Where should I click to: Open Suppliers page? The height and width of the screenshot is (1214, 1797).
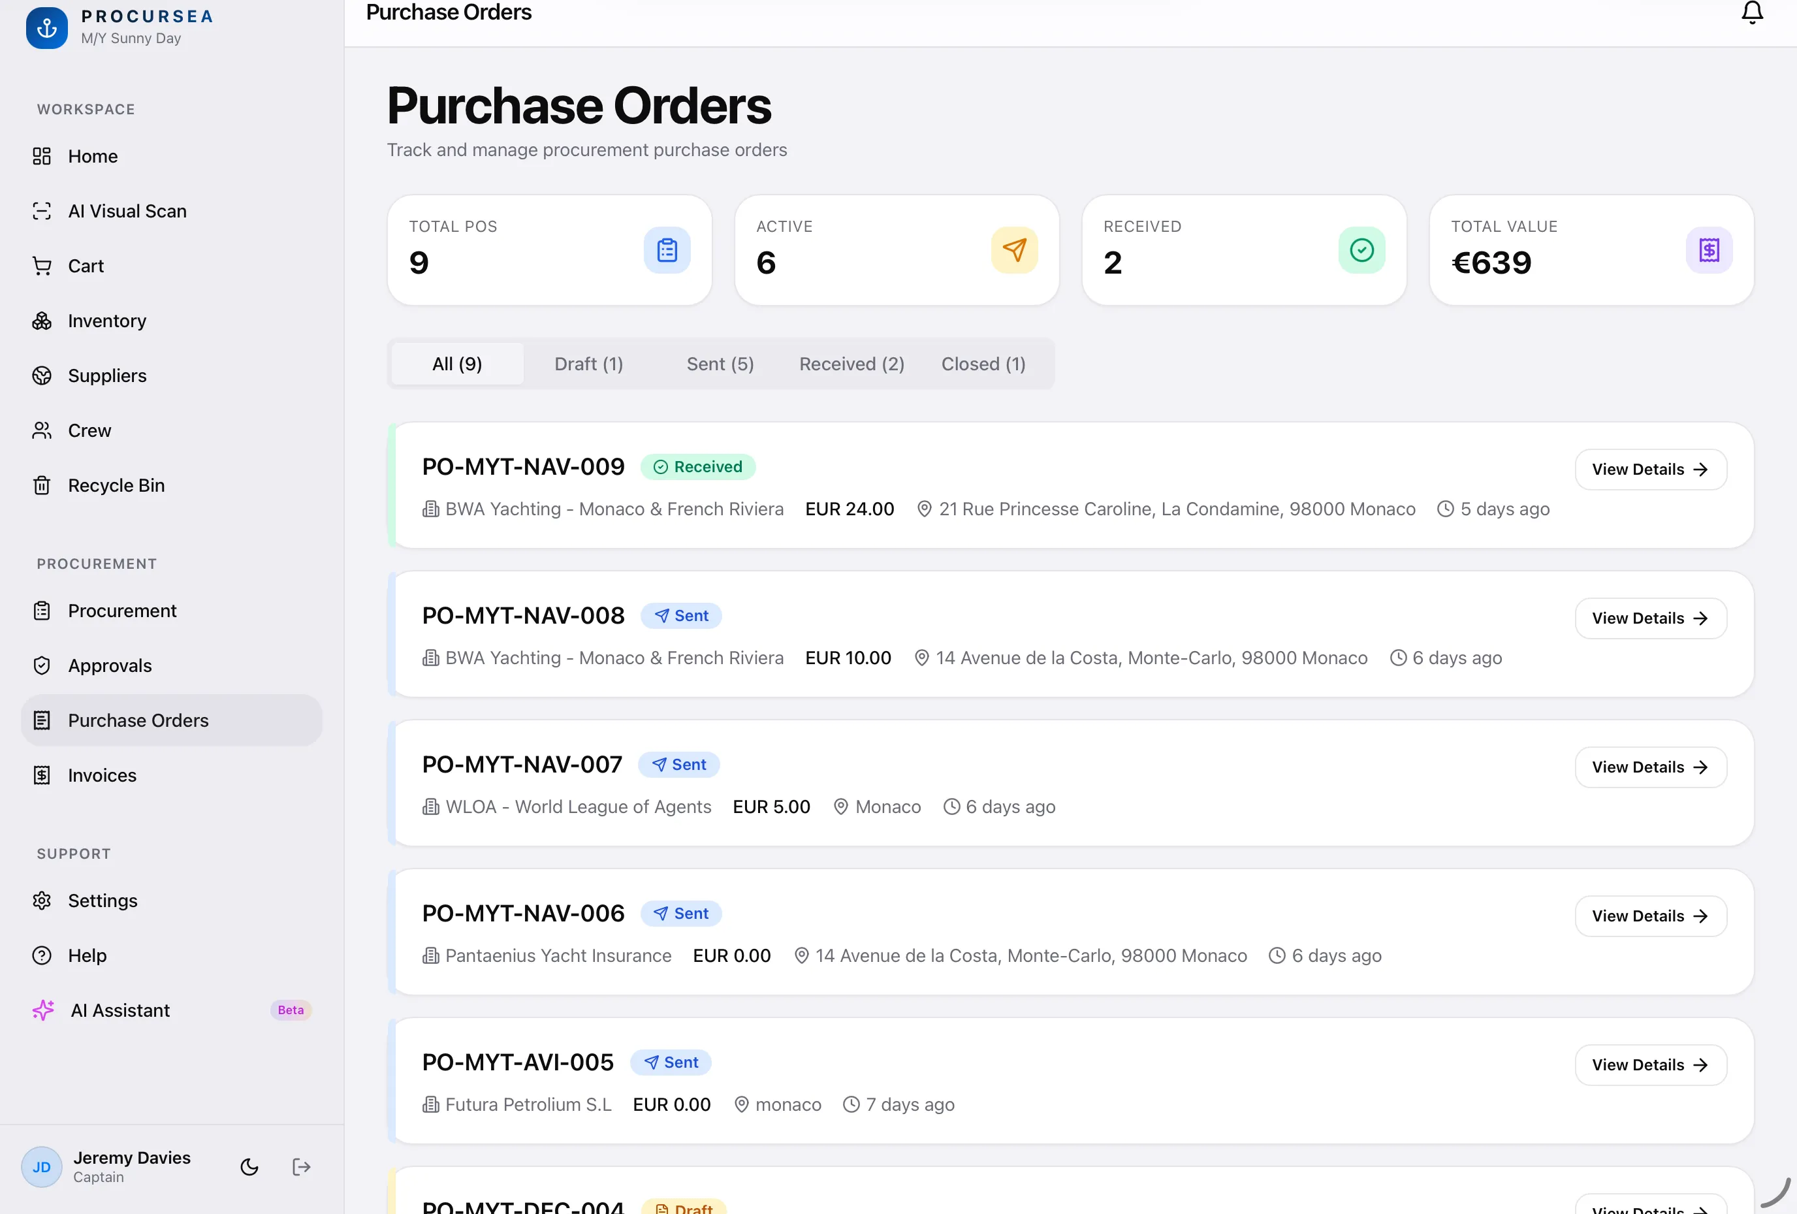pyautogui.click(x=172, y=375)
